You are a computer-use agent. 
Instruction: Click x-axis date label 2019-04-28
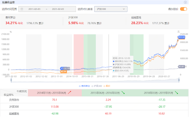coord(149,77)
